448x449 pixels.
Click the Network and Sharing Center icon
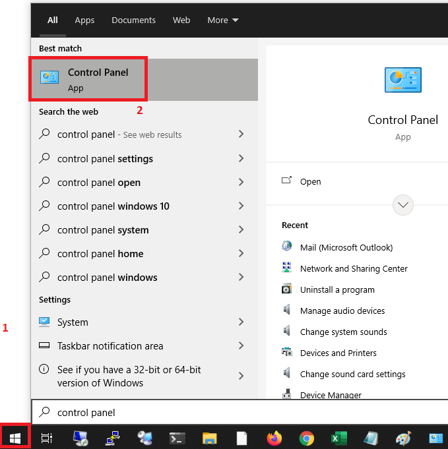coord(286,267)
